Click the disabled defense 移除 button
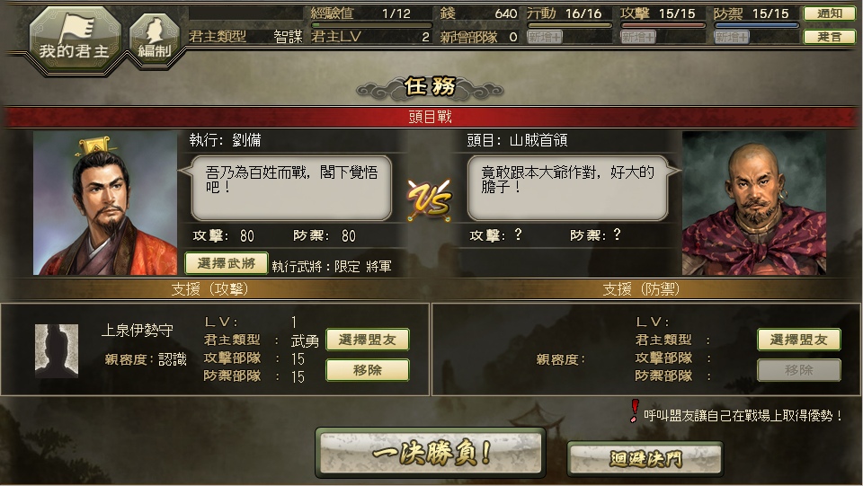The image size is (863, 486). point(799,370)
